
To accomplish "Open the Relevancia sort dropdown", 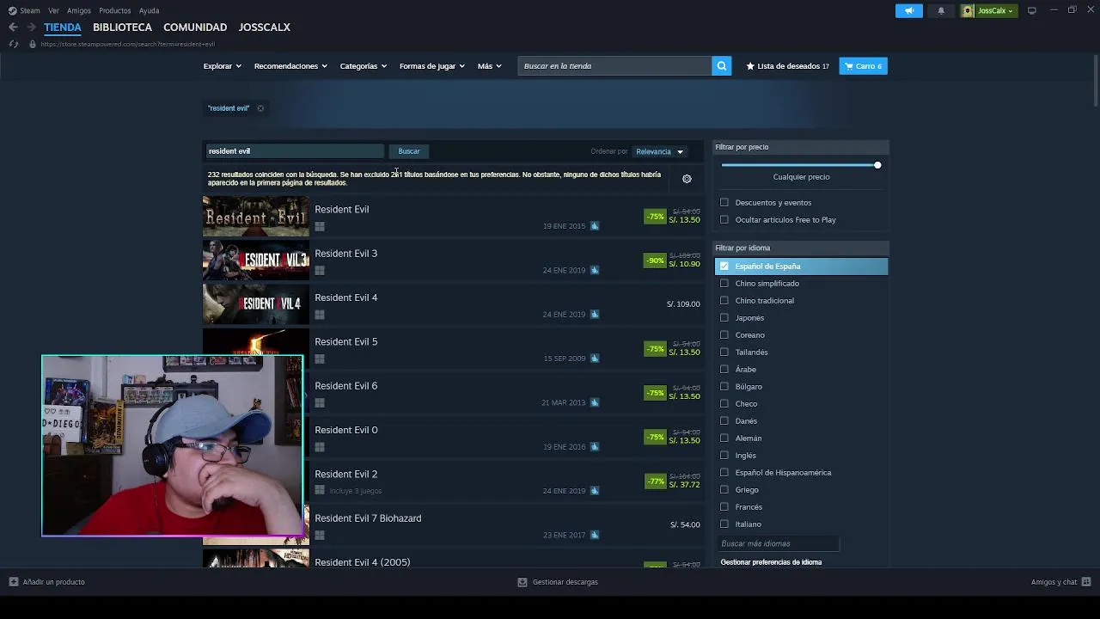I will [x=659, y=151].
